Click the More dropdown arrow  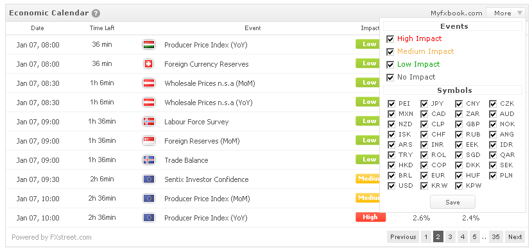pyautogui.click(x=520, y=13)
